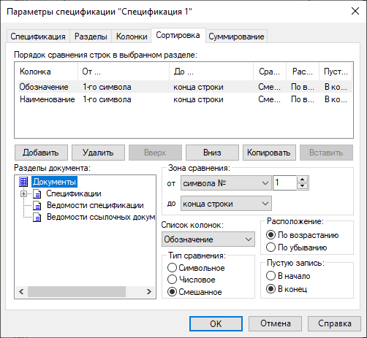Image resolution: width=367 pixels, height=338 pixels.
Task: Open the 'от символа №' dropdown
Action: tap(226, 183)
